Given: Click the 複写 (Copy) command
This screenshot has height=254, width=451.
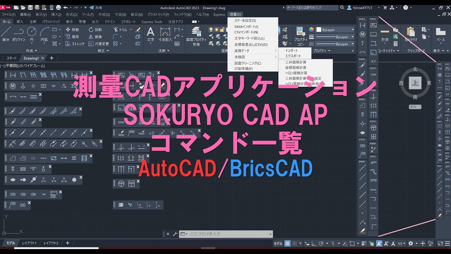Looking at the screenshot, I should [x=72, y=37].
